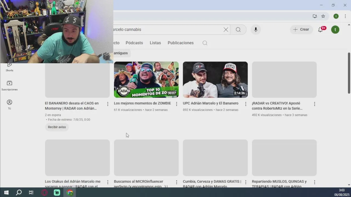351x197 pixels.
Task: Open Shorts in the sidebar
Action: (9, 67)
